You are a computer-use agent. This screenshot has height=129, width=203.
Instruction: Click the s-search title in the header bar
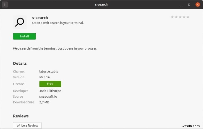(101, 4)
